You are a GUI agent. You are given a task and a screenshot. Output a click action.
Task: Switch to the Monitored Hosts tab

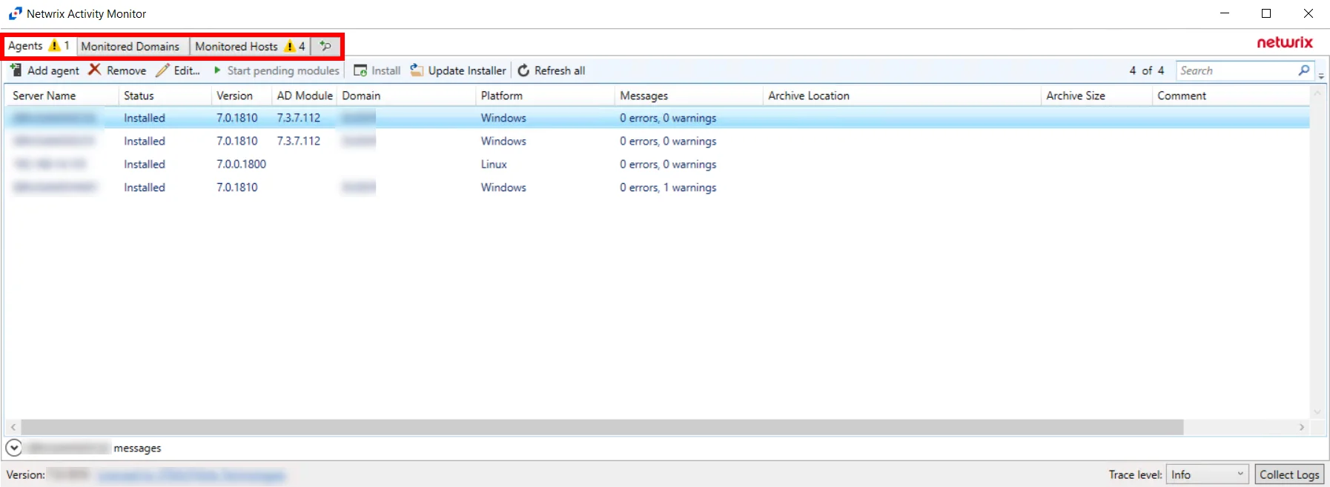pyautogui.click(x=250, y=46)
